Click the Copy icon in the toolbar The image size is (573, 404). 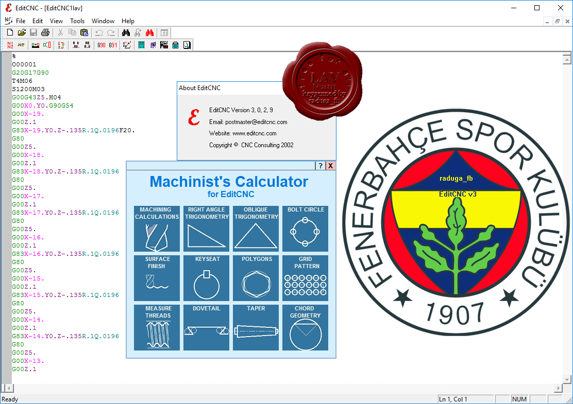[72, 32]
